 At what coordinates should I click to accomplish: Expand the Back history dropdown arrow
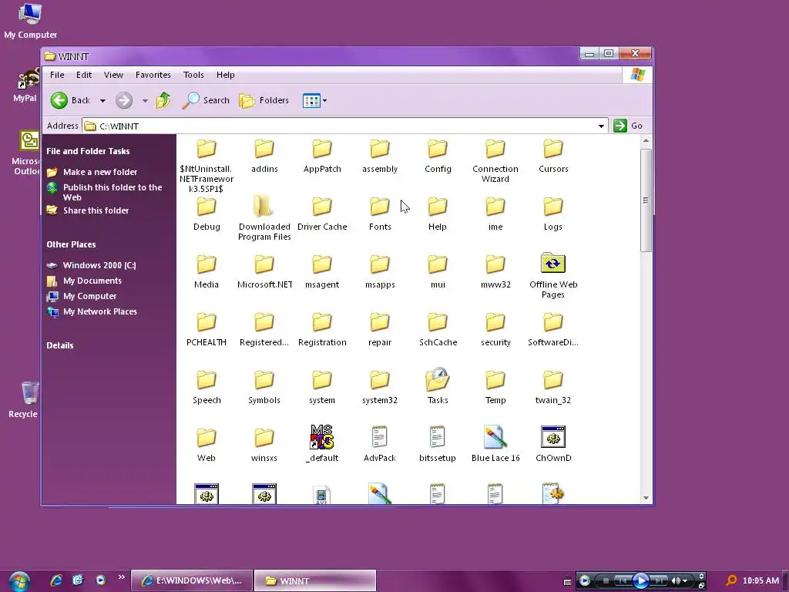click(102, 101)
